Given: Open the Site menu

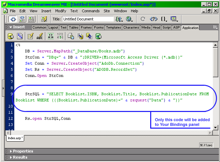Looking at the screenshot, I should (107, 11).
